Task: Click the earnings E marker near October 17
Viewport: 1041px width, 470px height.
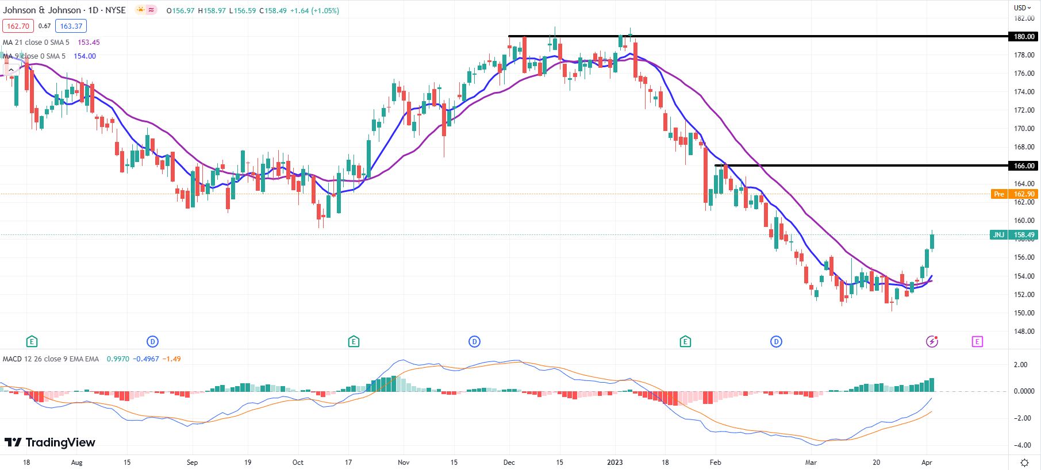Action: [x=354, y=342]
